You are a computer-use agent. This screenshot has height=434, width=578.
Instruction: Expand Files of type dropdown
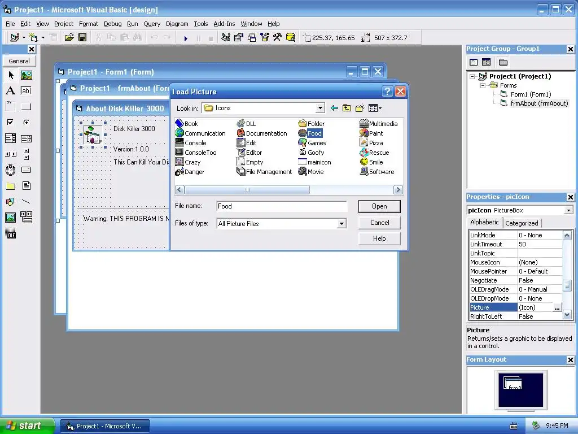coord(341,224)
